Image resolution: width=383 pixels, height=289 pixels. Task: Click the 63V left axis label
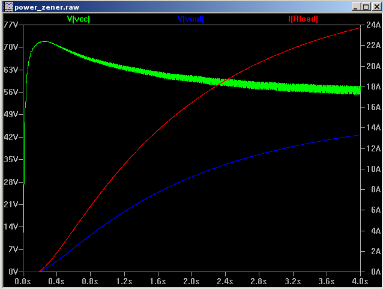[x=11, y=70]
